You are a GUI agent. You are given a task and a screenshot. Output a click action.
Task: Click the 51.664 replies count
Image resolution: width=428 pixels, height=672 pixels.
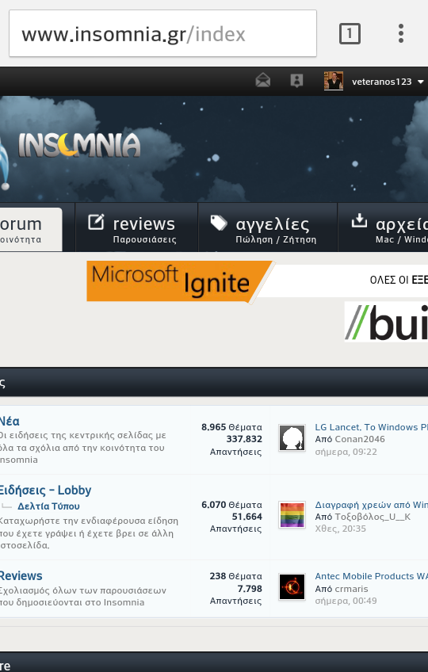246,517
